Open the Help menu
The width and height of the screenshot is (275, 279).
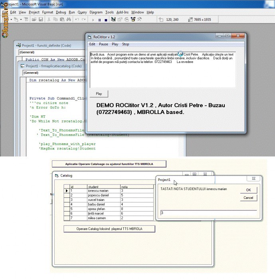pos(150,12)
